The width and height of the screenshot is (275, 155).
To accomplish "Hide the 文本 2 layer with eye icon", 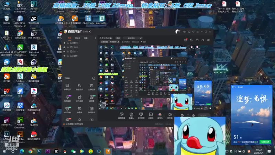I will coord(64,47).
